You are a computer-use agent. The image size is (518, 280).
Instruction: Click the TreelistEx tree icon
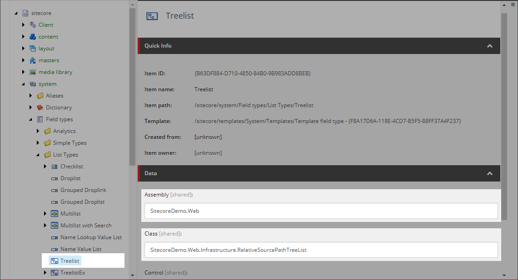(55, 273)
